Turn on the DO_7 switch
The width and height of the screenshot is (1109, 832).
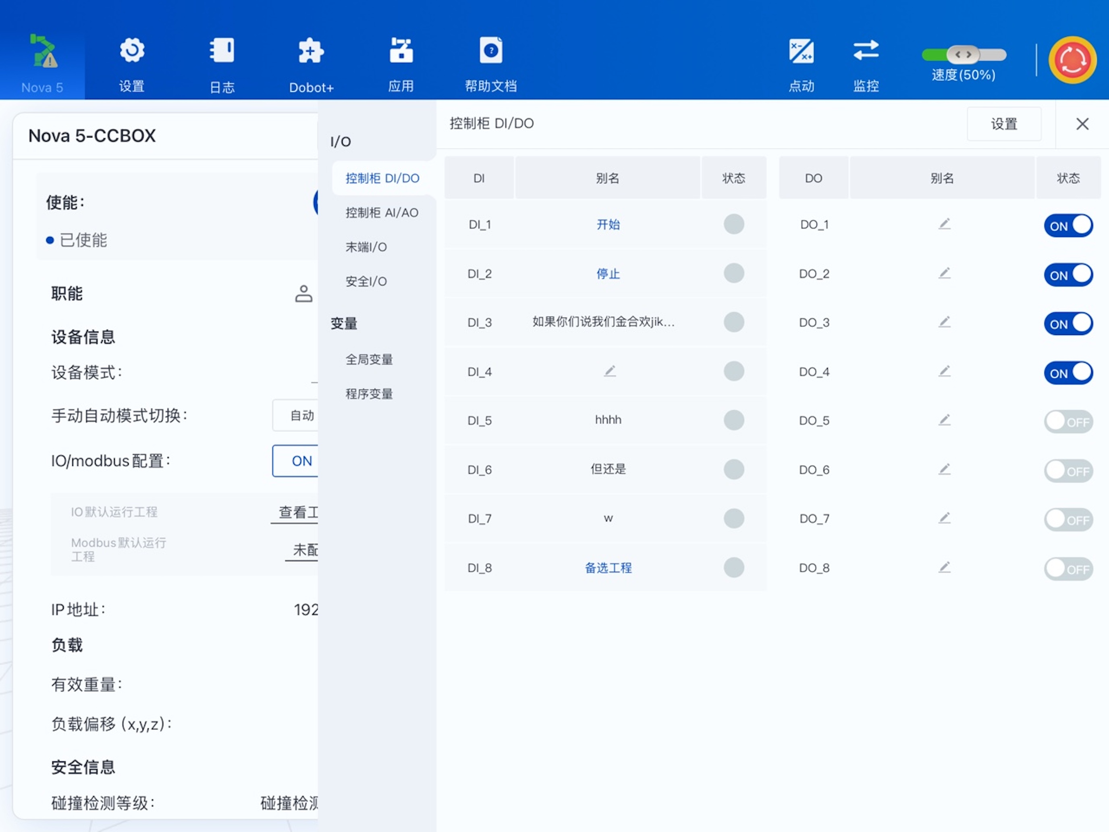point(1068,520)
